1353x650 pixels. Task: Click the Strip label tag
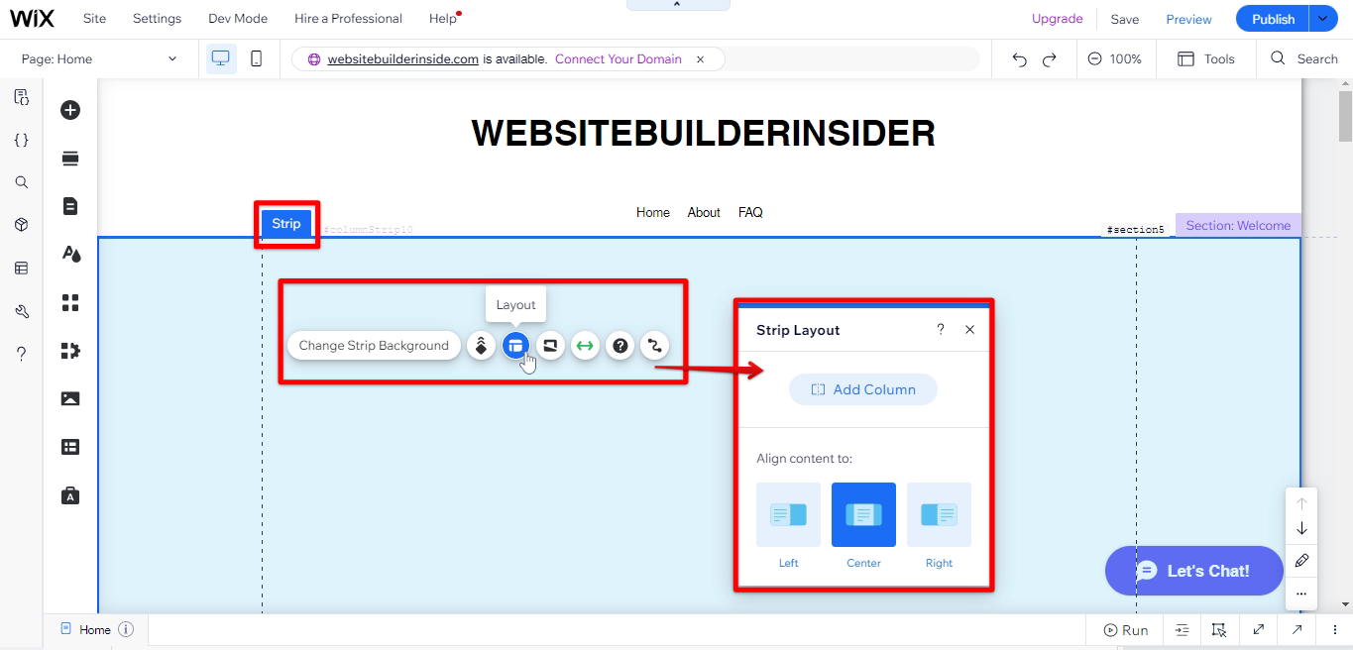(286, 224)
